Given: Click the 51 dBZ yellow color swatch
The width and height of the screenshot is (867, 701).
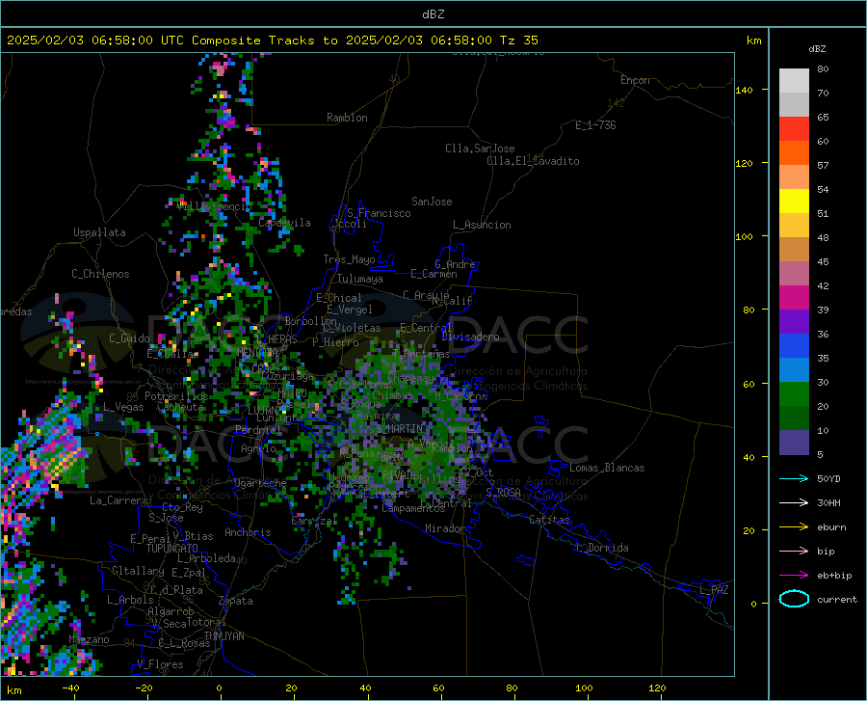Looking at the screenshot, I should pos(794,202).
